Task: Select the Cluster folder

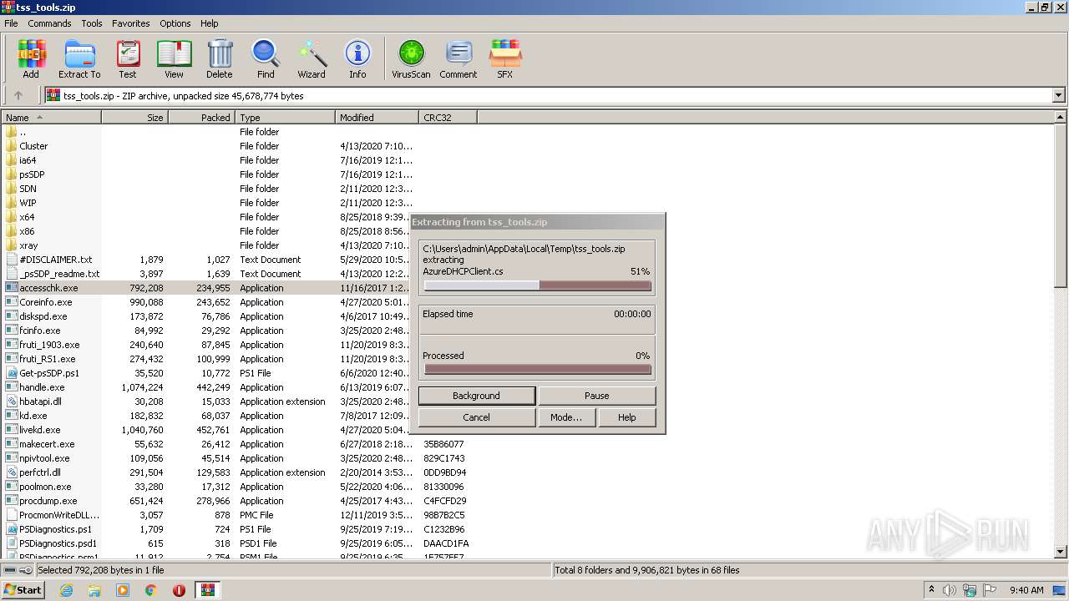Action: (x=33, y=146)
